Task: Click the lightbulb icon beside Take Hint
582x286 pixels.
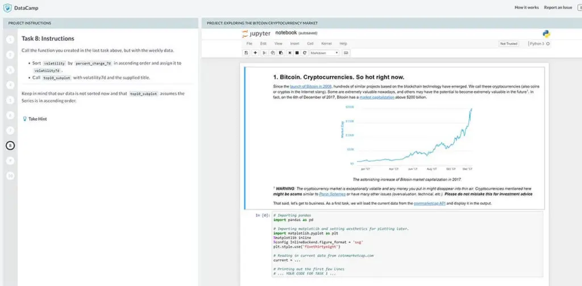Action: (25, 119)
